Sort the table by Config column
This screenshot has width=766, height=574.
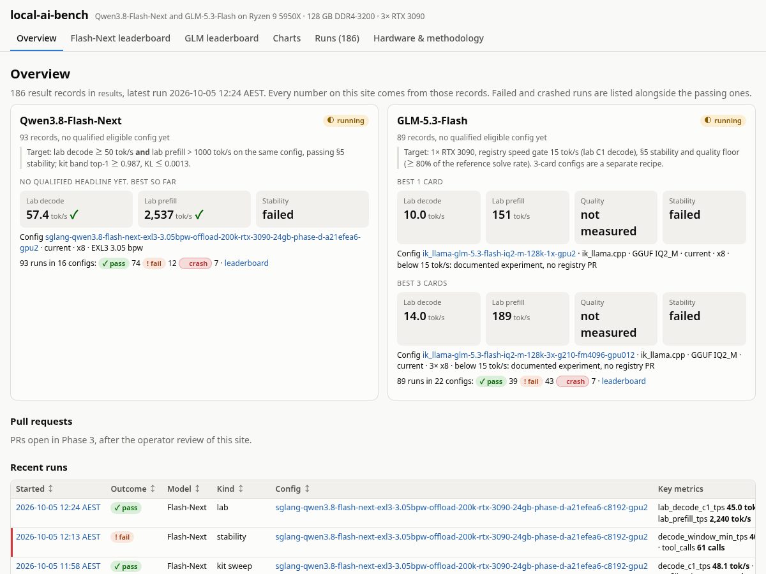point(293,489)
